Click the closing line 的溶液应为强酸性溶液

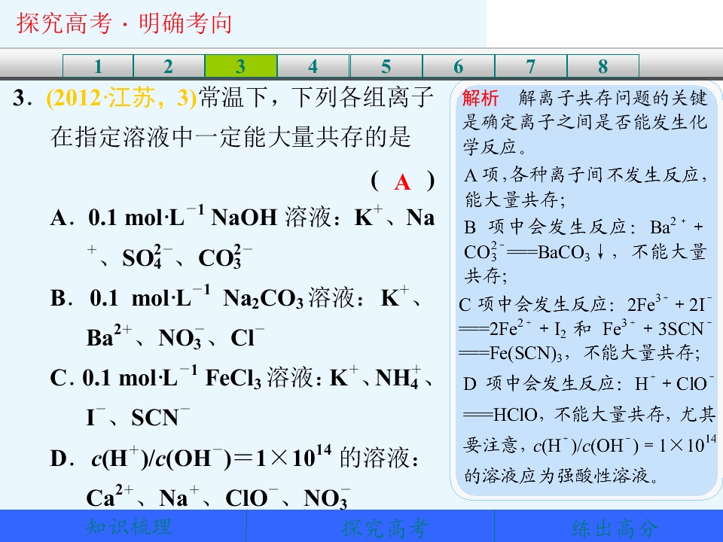coord(562,475)
